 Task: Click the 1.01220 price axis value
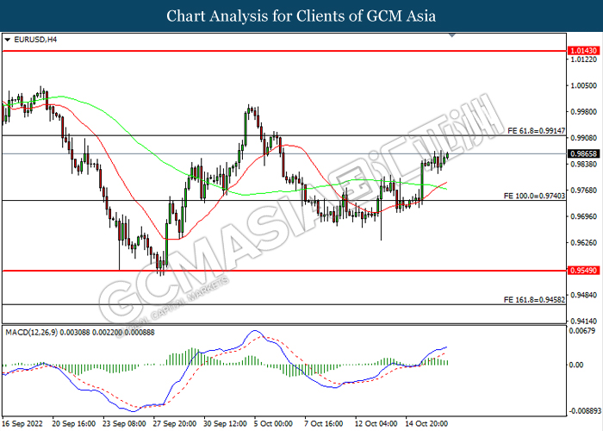coord(584,59)
